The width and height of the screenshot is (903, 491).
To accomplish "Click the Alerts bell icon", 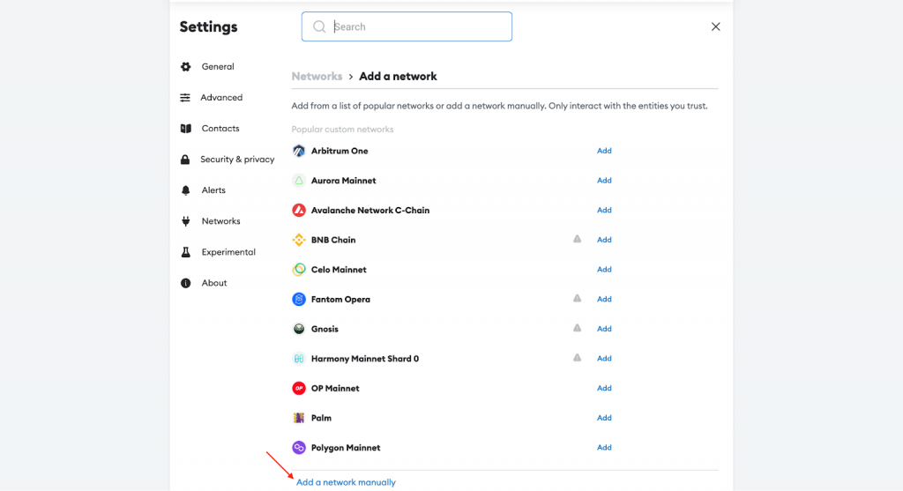I will [x=185, y=190].
